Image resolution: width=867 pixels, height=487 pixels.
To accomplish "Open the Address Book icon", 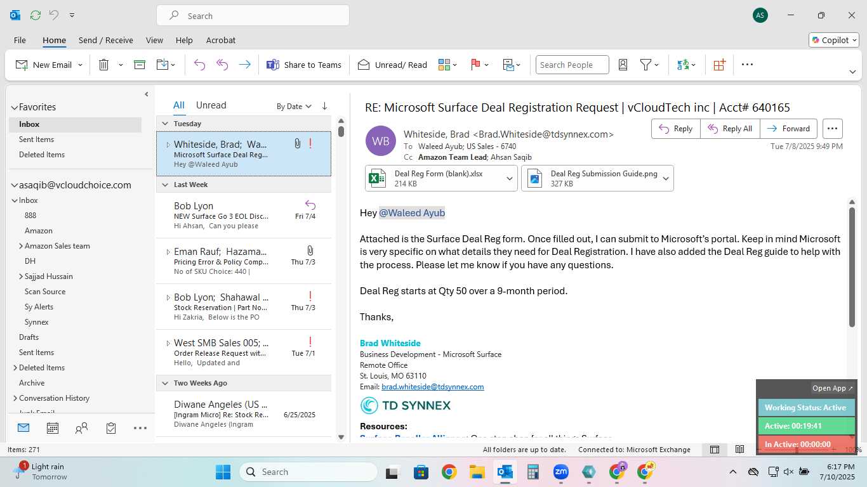I will click(623, 65).
